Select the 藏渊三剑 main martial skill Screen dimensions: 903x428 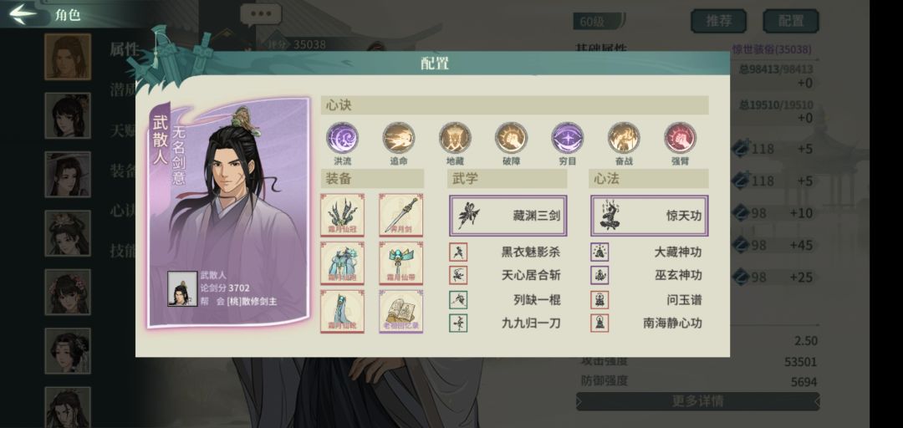pos(508,216)
